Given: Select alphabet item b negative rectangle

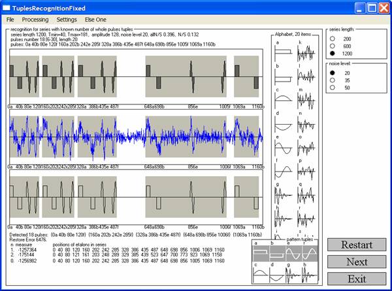Looking at the screenshot, I should (x=284, y=76).
